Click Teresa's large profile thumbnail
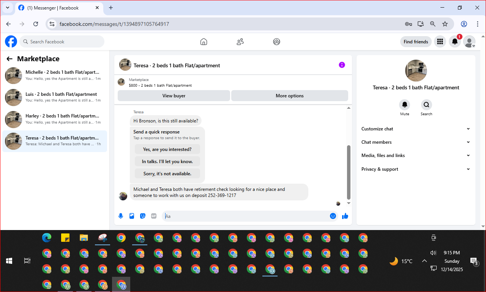The image size is (486, 292). [416, 71]
